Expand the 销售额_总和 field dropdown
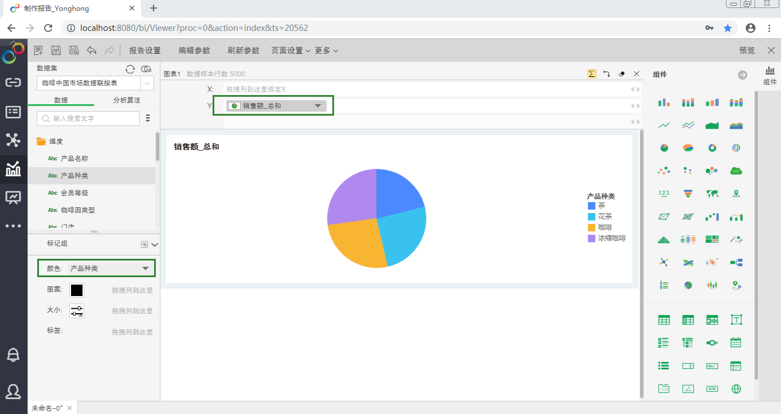The height and width of the screenshot is (414, 781). tap(318, 106)
